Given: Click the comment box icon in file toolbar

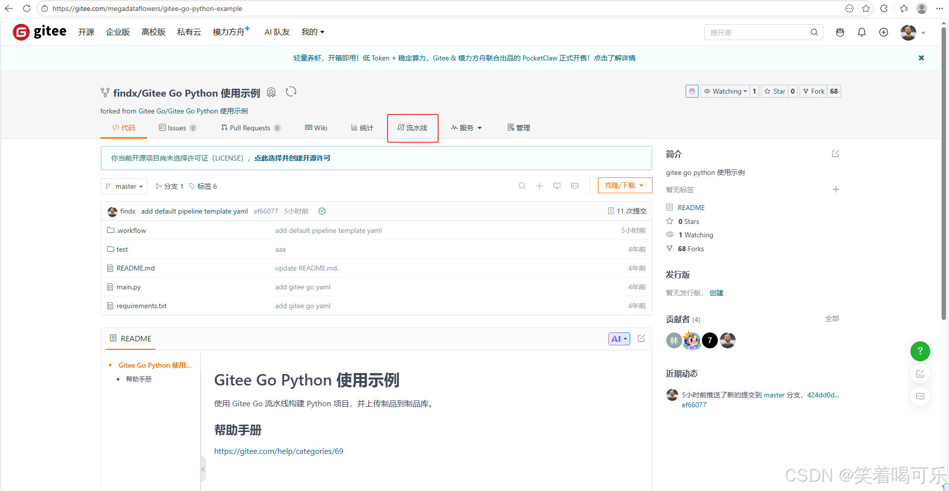Looking at the screenshot, I should coord(575,186).
